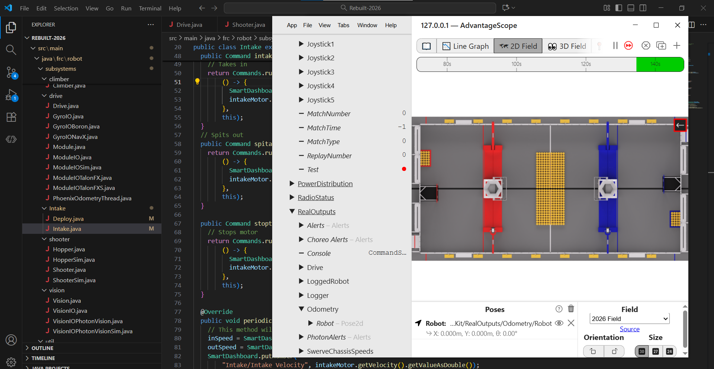Open the Extensions view in VS Code
714x369 pixels.
tap(11, 117)
